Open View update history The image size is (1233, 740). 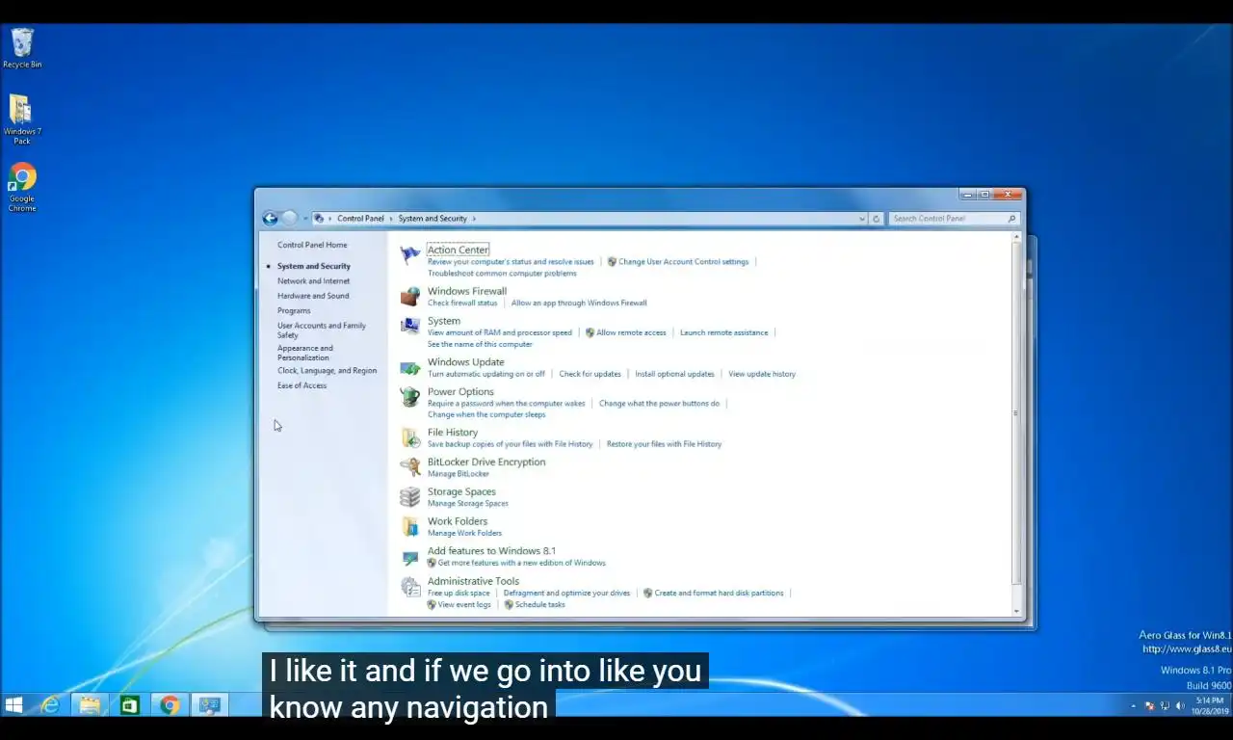(x=762, y=374)
